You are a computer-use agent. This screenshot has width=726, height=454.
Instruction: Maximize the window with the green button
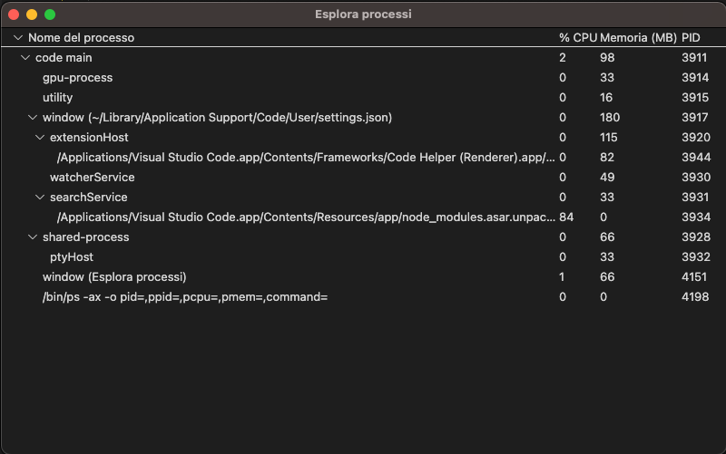(x=50, y=14)
